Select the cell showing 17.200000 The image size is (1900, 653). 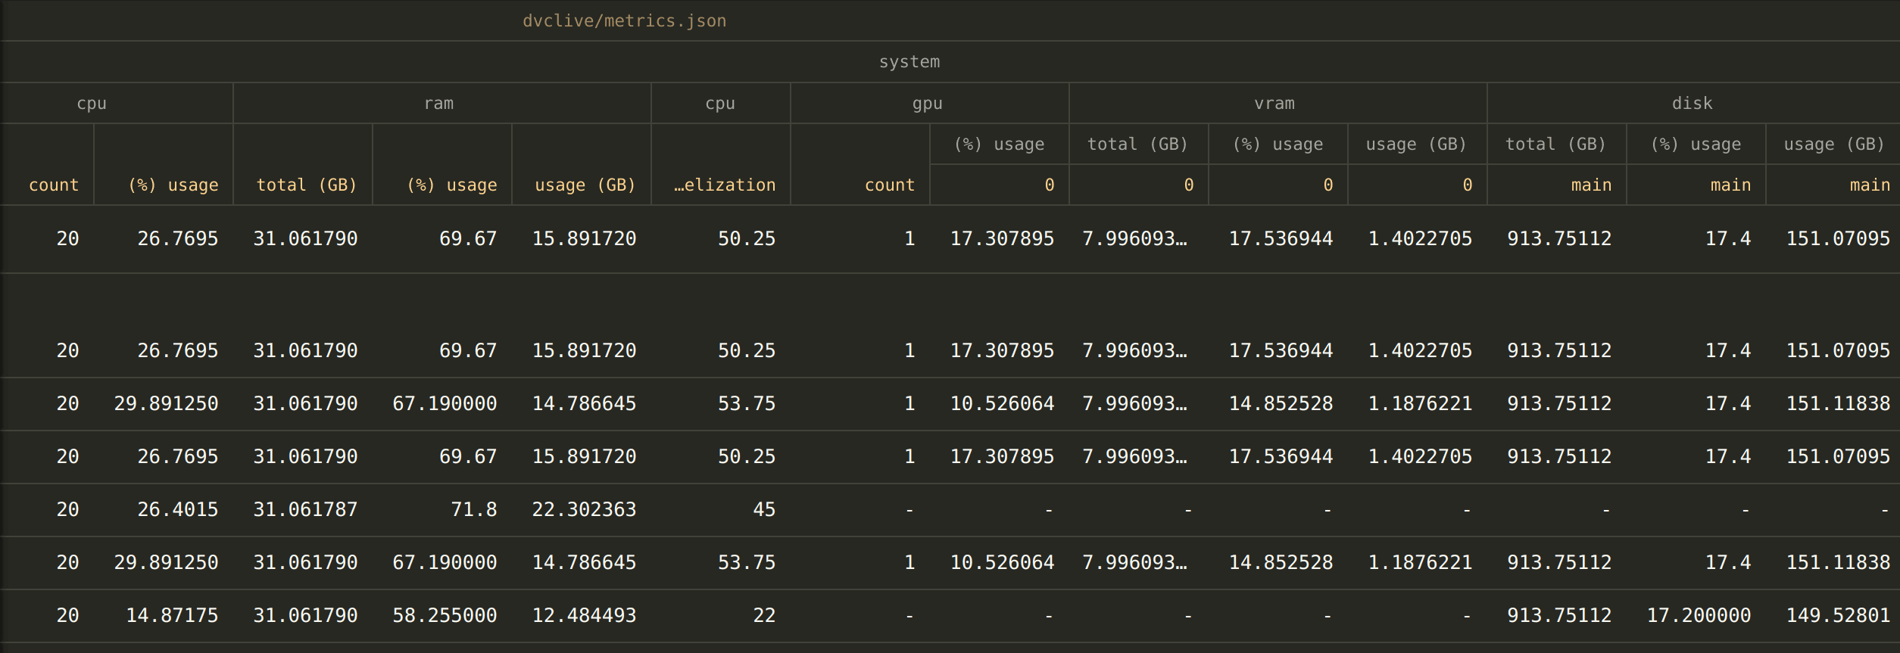(x=1698, y=616)
